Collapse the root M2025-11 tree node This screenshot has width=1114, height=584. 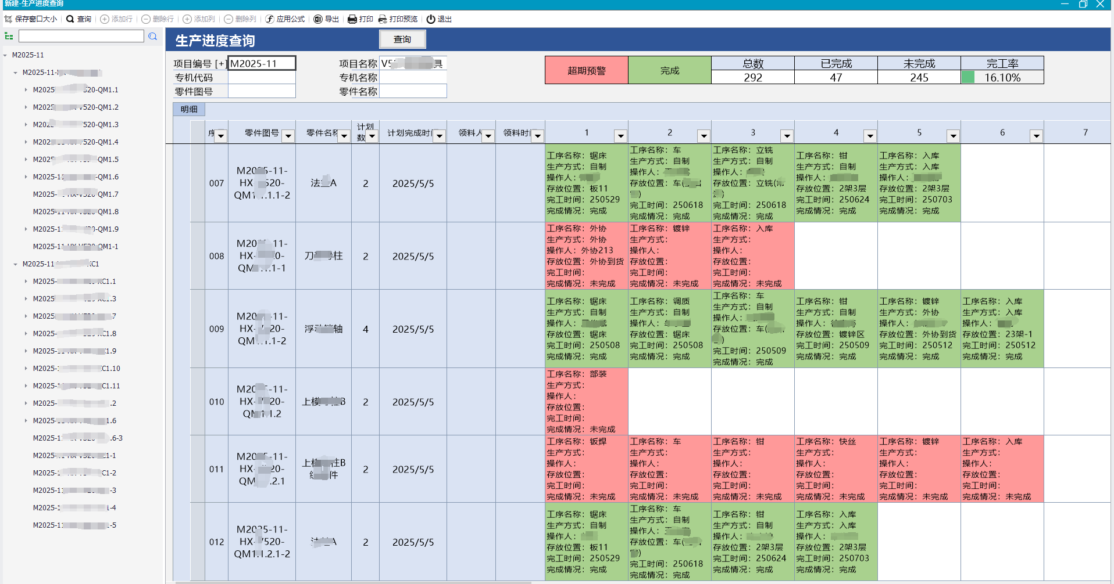[5, 56]
